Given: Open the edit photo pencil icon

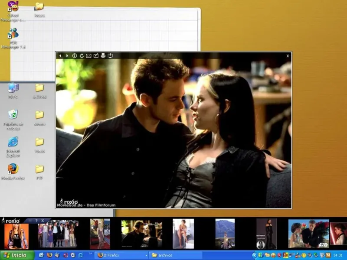Looking at the screenshot, I should [x=96, y=56].
